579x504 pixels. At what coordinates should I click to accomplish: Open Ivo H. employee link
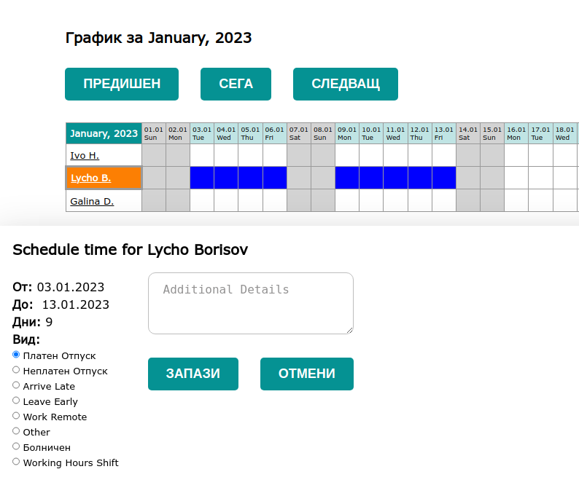pyautogui.click(x=85, y=155)
